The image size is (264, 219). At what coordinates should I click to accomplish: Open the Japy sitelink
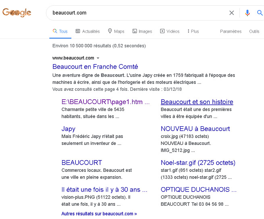point(69,129)
